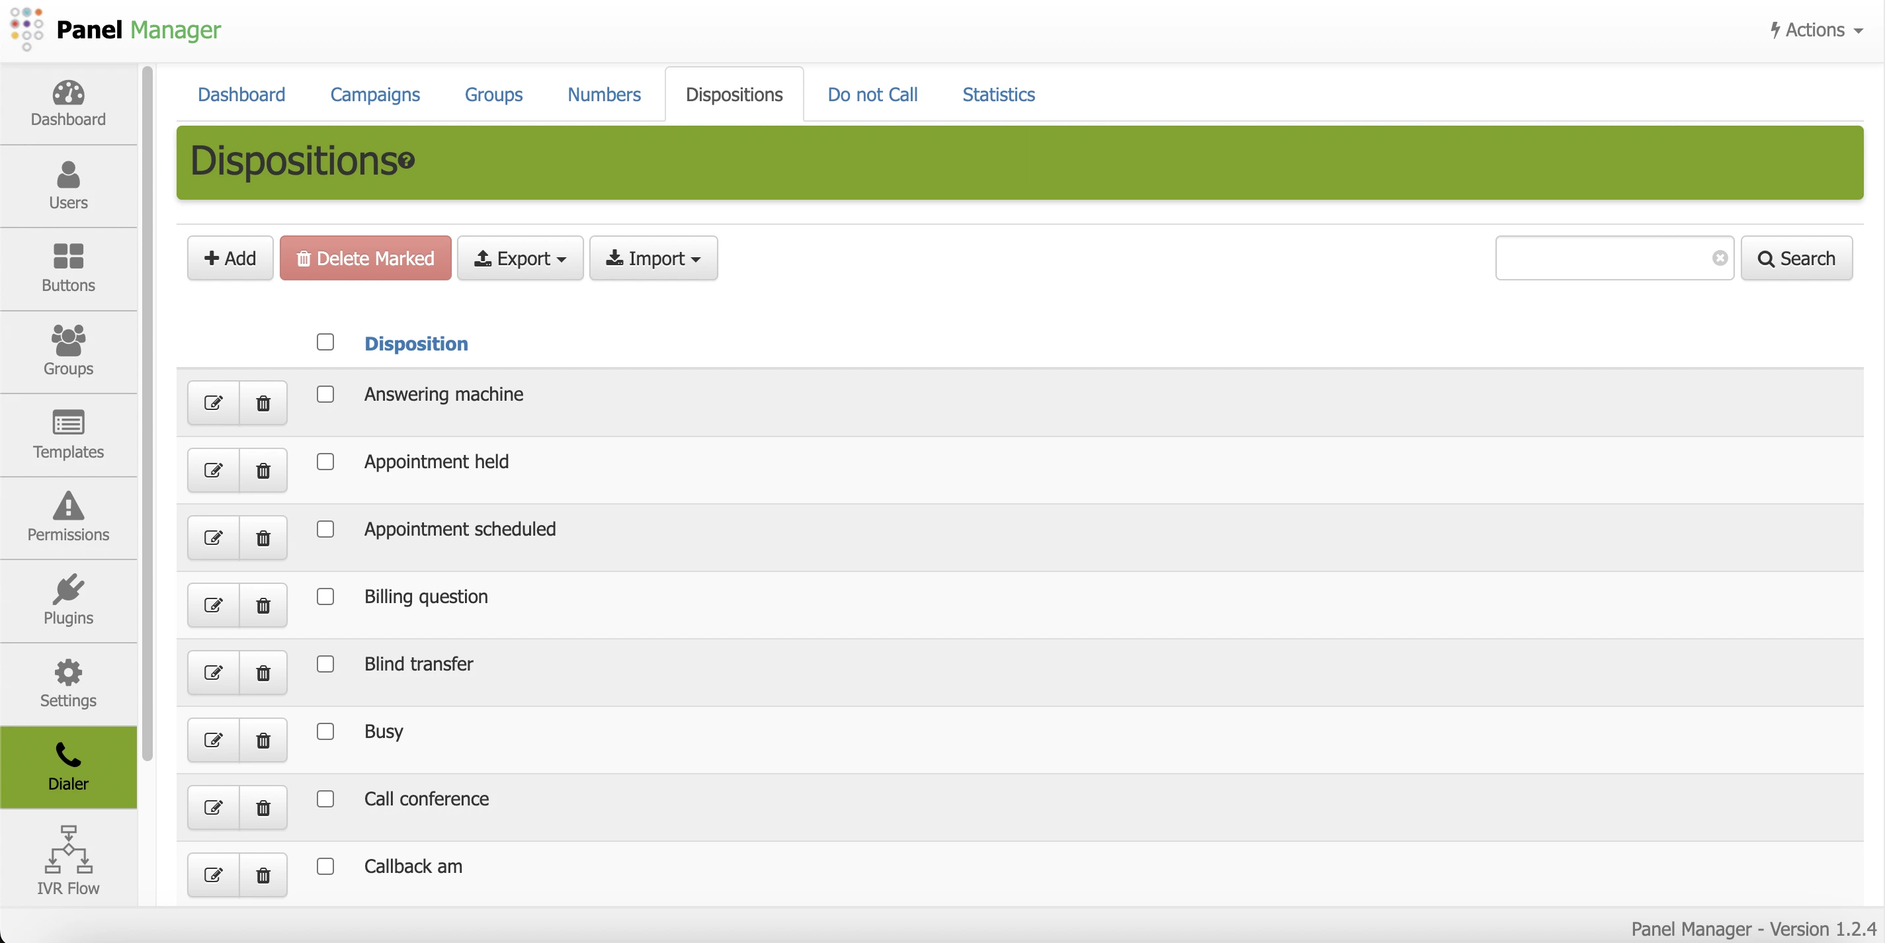Expand the Import dropdown

(x=653, y=259)
